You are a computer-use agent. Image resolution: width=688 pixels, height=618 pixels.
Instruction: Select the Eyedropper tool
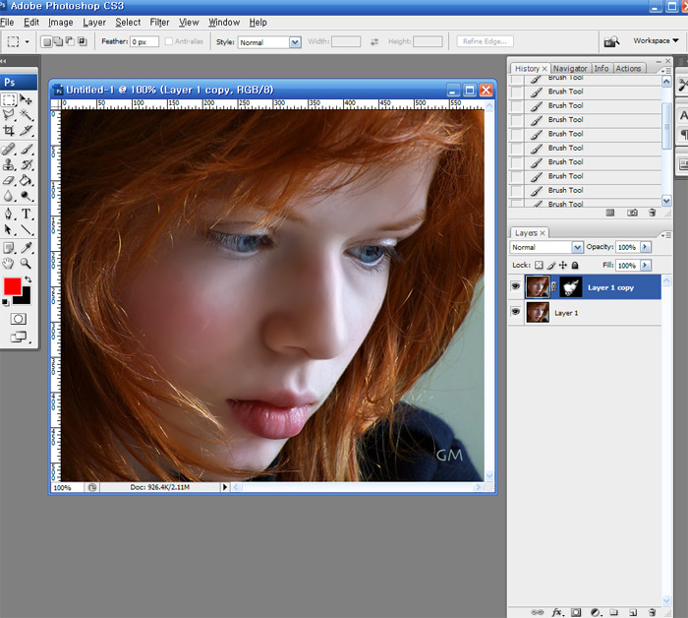(26, 248)
